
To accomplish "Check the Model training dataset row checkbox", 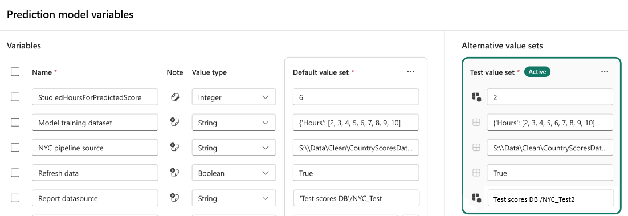I will pyautogui.click(x=15, y=123).
